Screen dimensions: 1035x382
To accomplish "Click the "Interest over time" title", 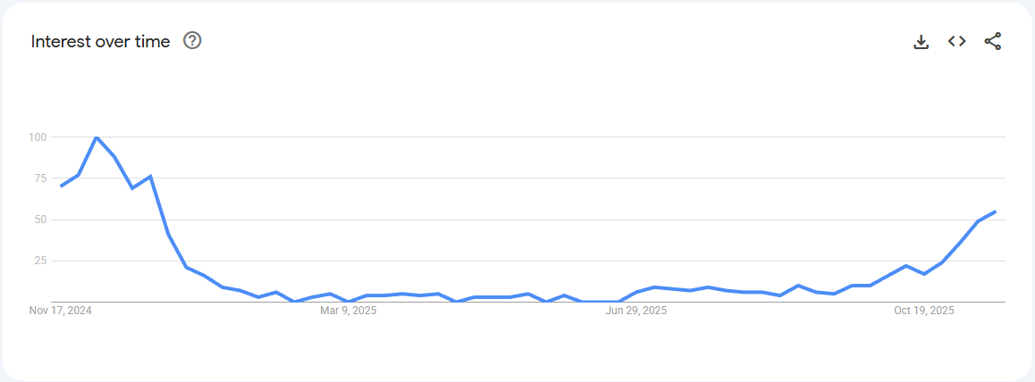I will tap(100, 42).
